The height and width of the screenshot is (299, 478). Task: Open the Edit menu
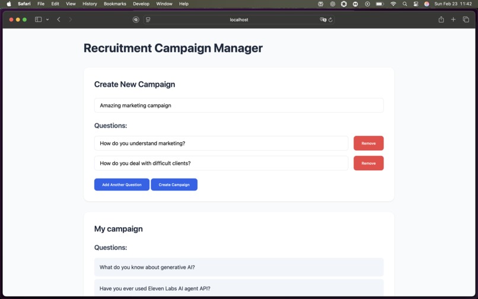55,4
